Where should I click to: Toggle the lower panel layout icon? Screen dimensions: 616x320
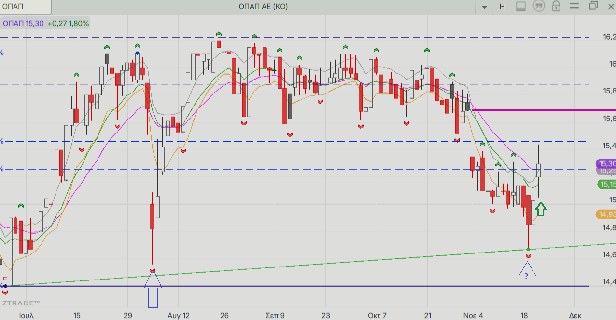(520, 6)
